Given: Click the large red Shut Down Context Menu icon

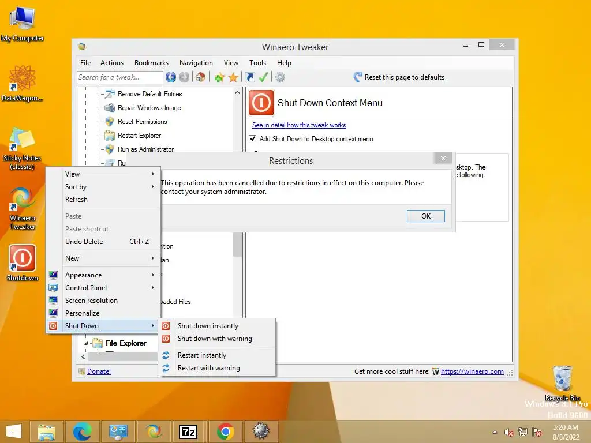Looking at the screenshot, I should pos(261,103).
